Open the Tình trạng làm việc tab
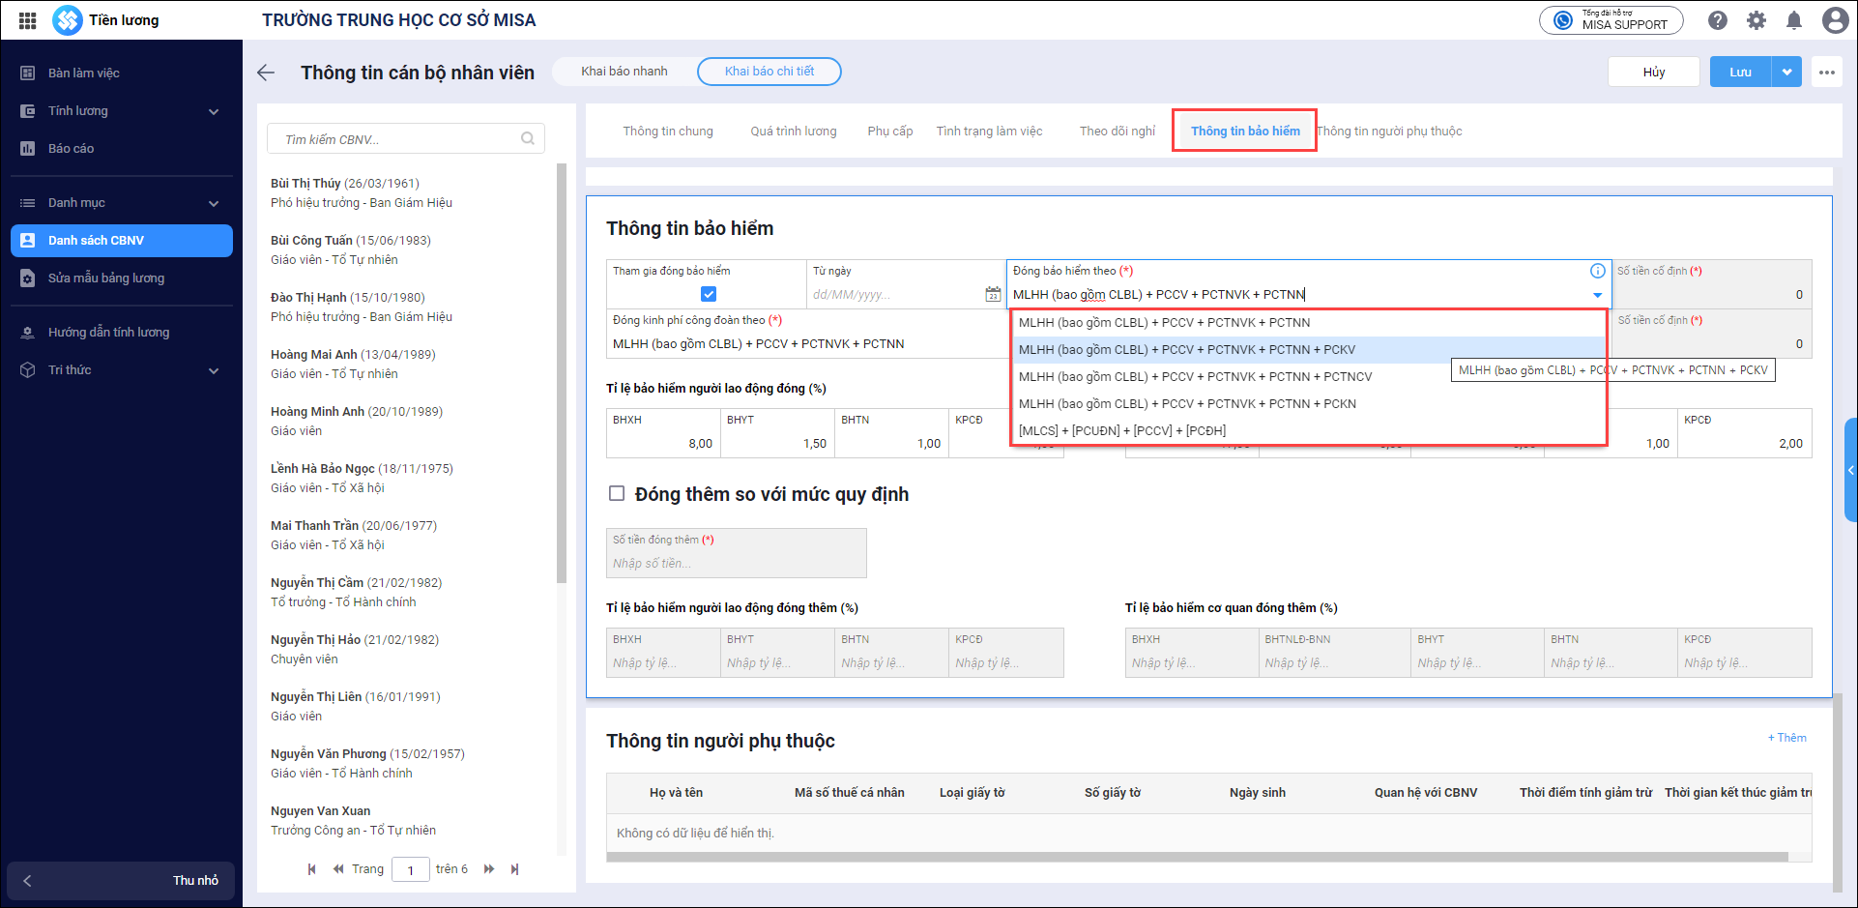The width and height of the screenshot is (1858, 908). (989, 132)
